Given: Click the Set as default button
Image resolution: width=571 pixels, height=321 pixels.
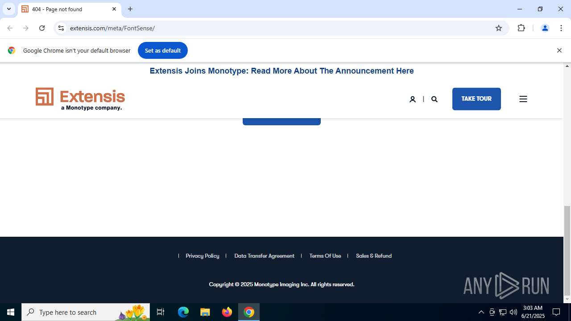Looking at the screenshot, I should pos(163,50).
